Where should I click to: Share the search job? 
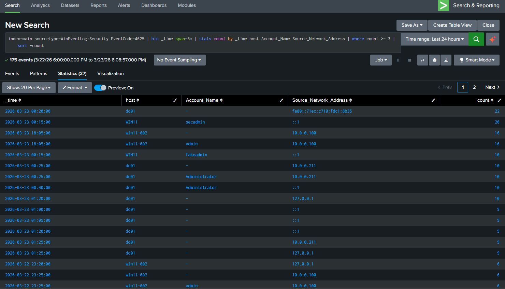(423, 60)
